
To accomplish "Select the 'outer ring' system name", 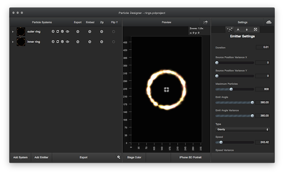I will click(34, 31).
